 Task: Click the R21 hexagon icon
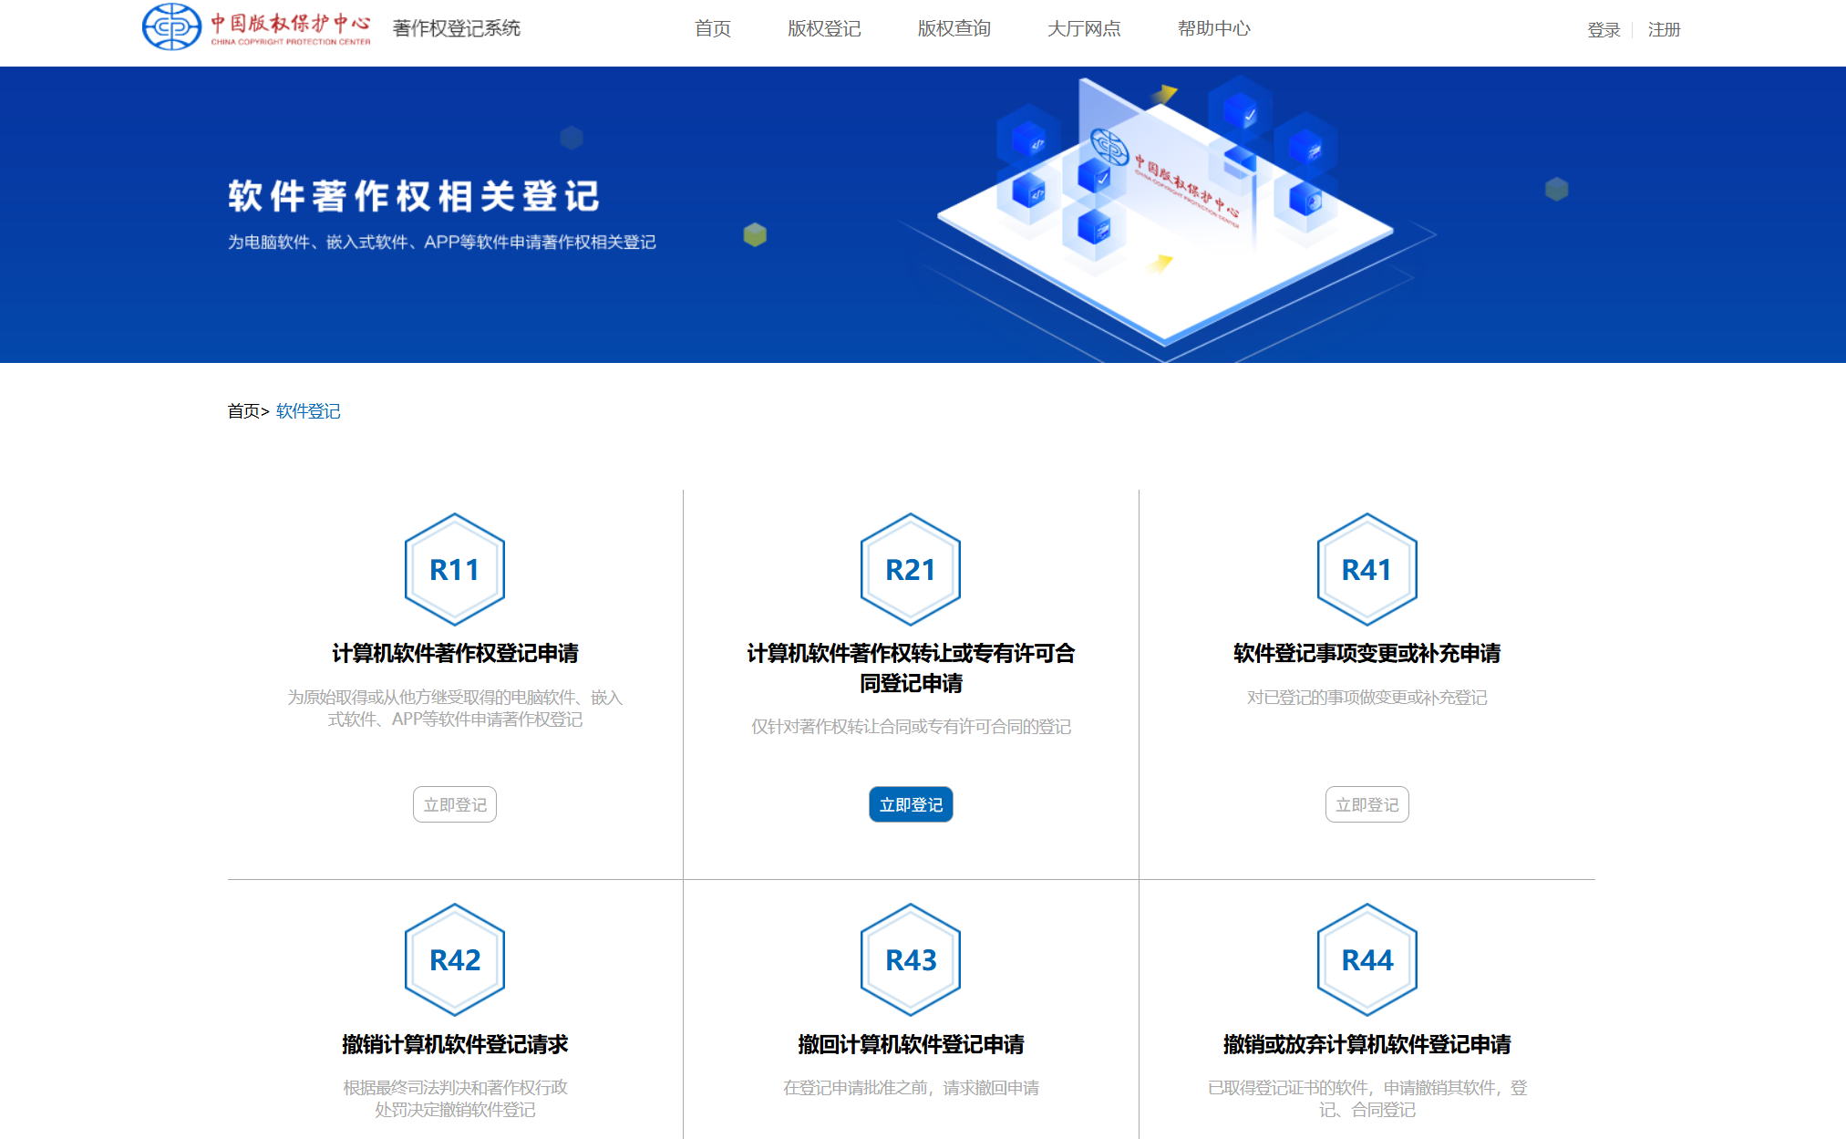[910, 569]
